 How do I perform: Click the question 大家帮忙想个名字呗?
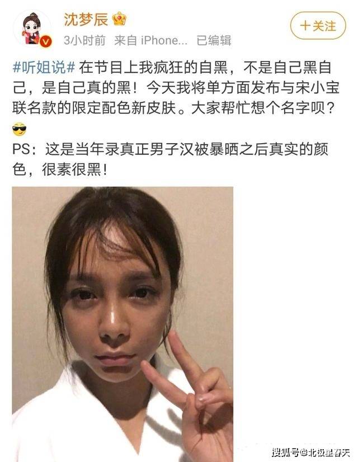(x=263, y=108)
